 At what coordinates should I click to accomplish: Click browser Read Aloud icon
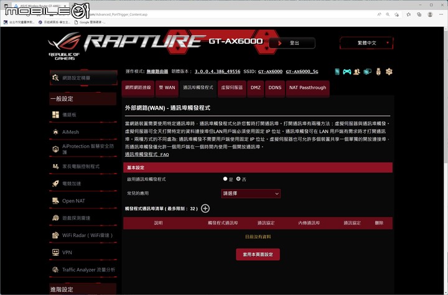379,14
